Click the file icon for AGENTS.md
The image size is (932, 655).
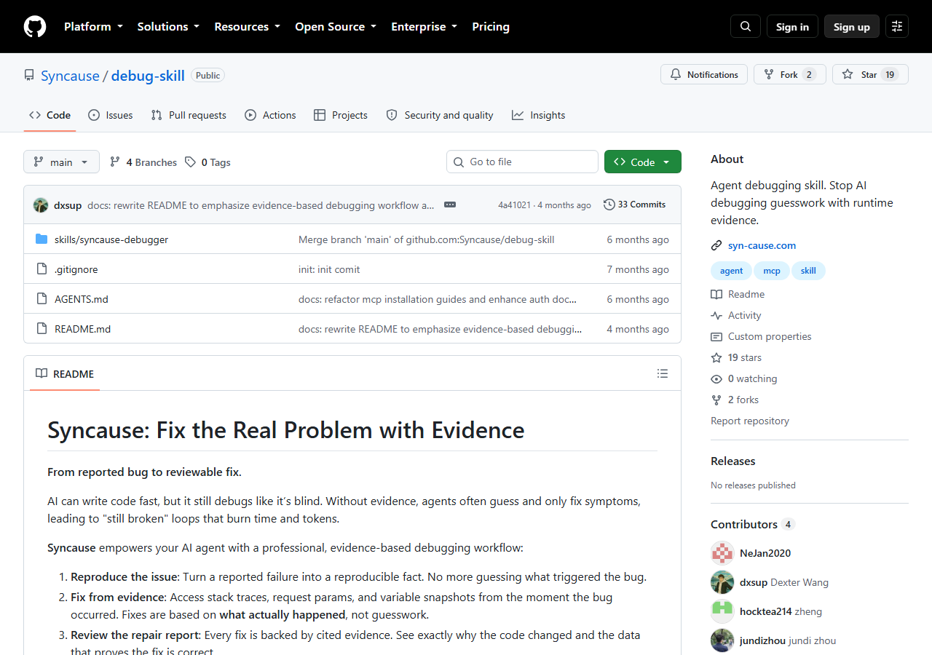point(42,299)
